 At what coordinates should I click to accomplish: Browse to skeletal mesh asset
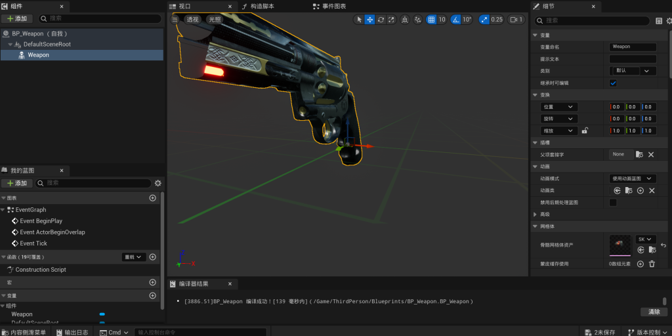pos(652,250)
